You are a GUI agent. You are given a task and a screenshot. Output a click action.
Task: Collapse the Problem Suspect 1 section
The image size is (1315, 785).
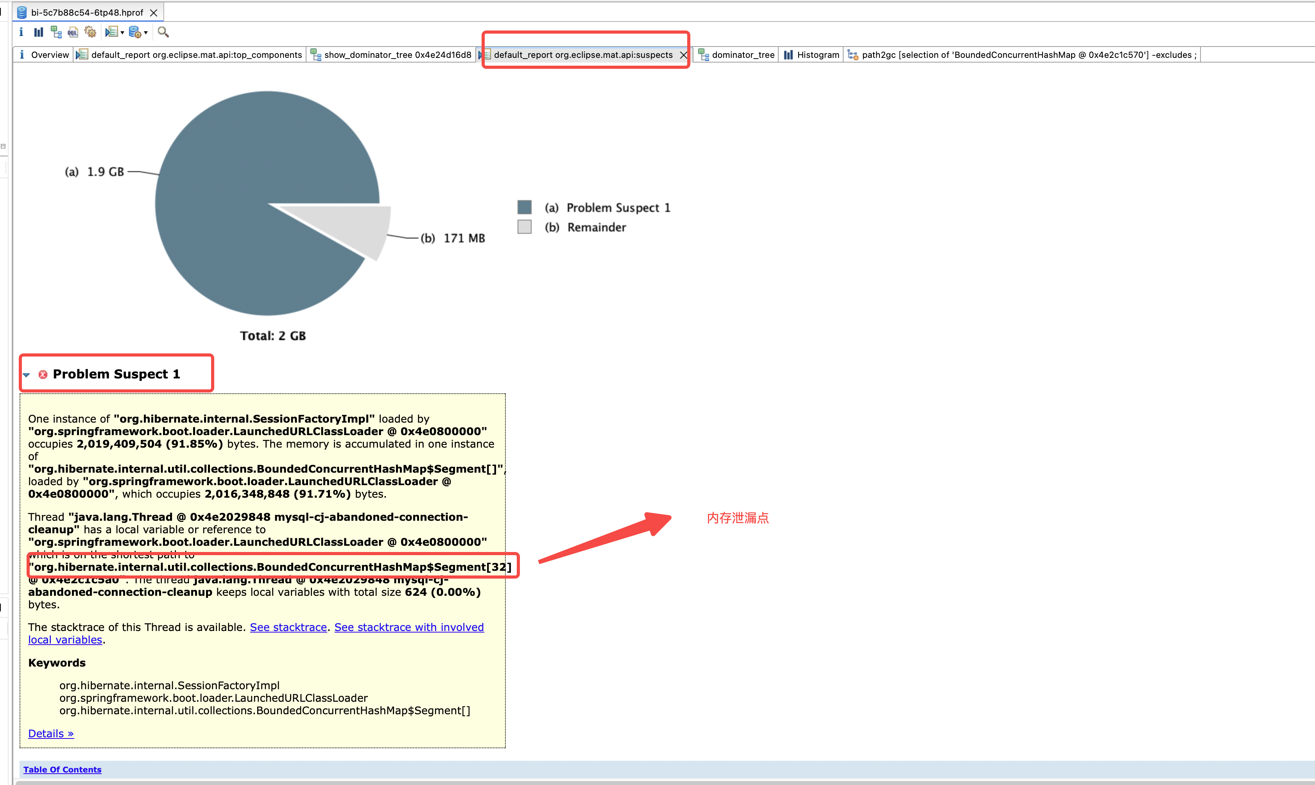click(27, 375)
